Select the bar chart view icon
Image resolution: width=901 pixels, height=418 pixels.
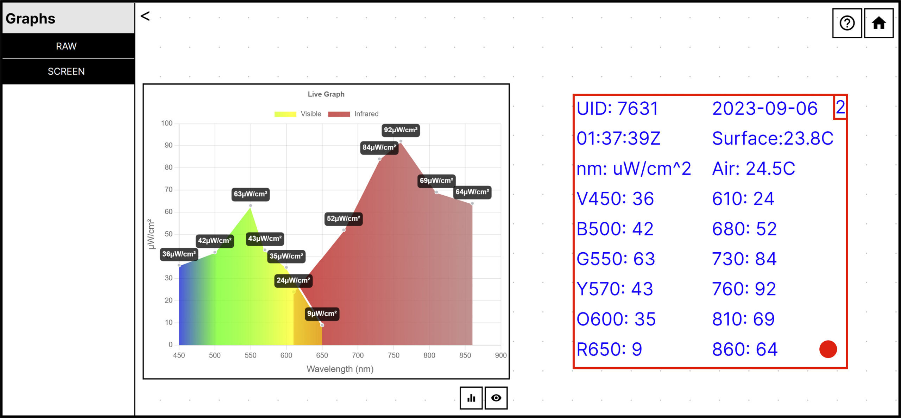click(471, 398)
